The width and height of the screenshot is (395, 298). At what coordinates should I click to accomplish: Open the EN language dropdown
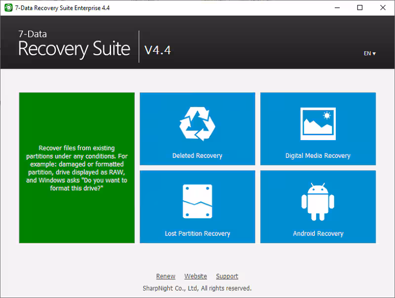(369, 53)
